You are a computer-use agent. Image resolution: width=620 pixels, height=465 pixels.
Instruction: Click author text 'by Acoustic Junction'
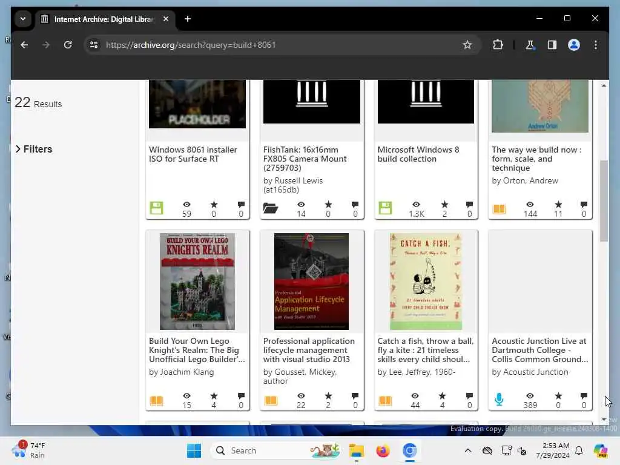click(530, 372)
